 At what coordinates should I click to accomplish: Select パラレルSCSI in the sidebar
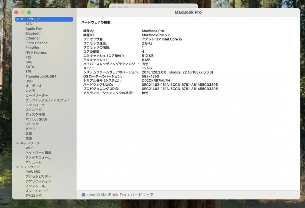[x=36, y=119]
